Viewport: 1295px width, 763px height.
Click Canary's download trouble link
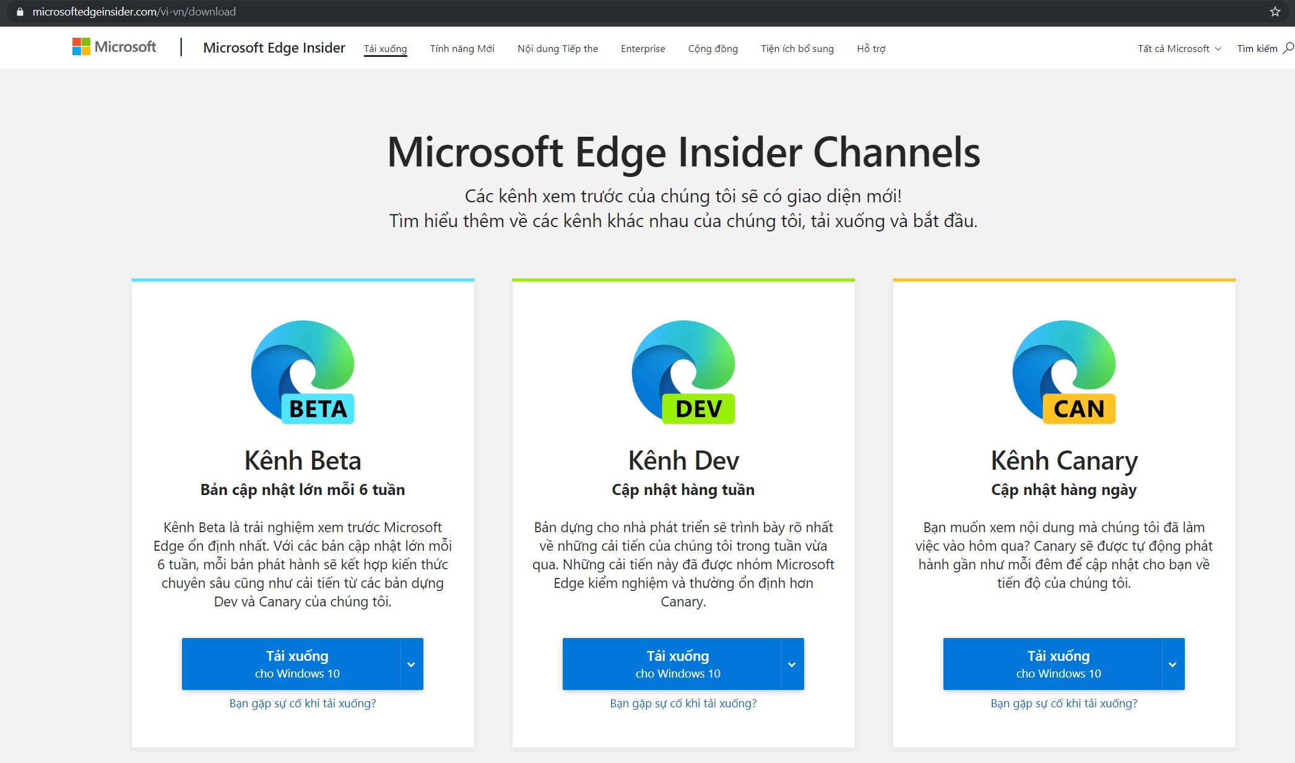pos(1064,704)
